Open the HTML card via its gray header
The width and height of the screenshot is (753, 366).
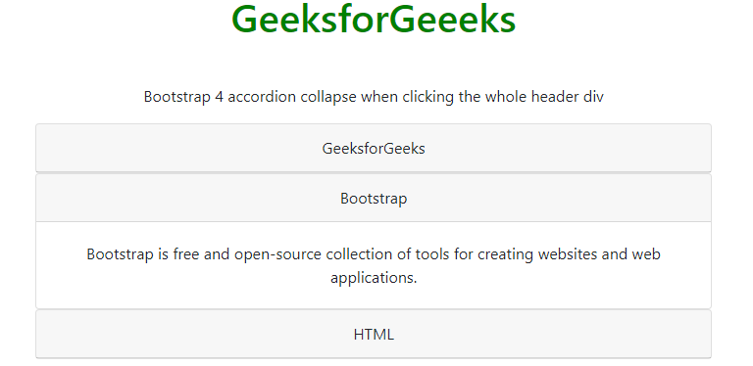point(374,334)
